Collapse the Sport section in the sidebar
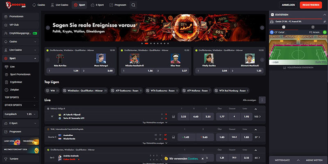The height and width of the screenshot is (164, 328). click(35, 58)
